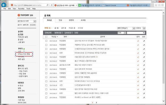Sort by the 작성일 column header
The width and height of the screenshot is (166, 105).
pyautogui.click(x=55, y=37)
